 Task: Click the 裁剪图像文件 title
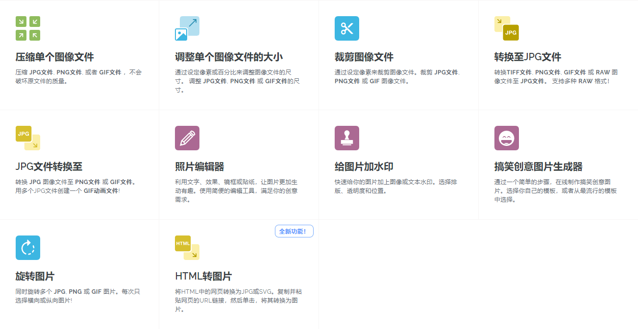[x=364, y=57]
